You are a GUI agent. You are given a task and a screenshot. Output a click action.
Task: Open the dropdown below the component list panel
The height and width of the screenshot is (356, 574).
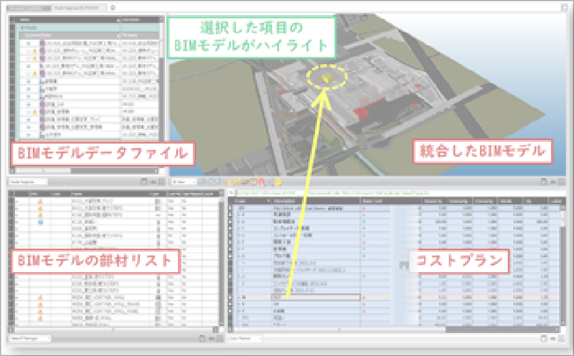pyautogui.click(x=29, y=338)
